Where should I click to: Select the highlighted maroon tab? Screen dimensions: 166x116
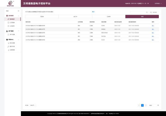pyautogui.click(x=142, y=16)
